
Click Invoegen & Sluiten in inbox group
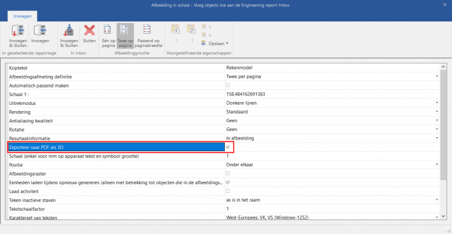tap(69, 35)
